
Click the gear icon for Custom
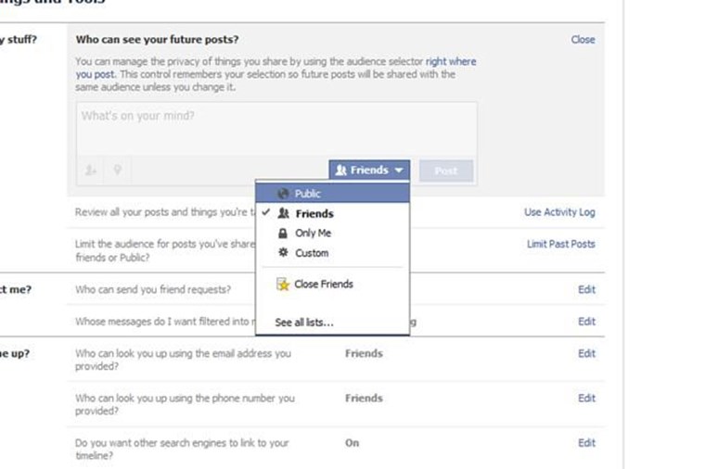(x=284, y=253)
